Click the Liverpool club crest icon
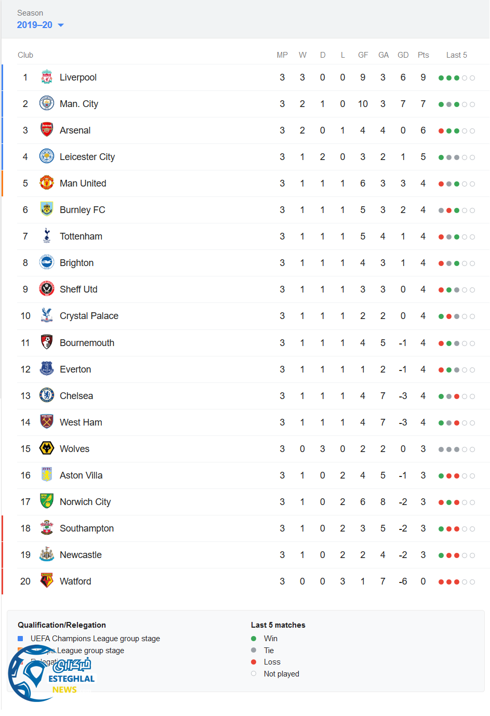 47,77
